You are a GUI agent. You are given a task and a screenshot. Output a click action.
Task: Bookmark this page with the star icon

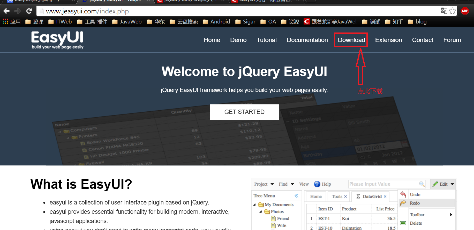coord(453,11)
